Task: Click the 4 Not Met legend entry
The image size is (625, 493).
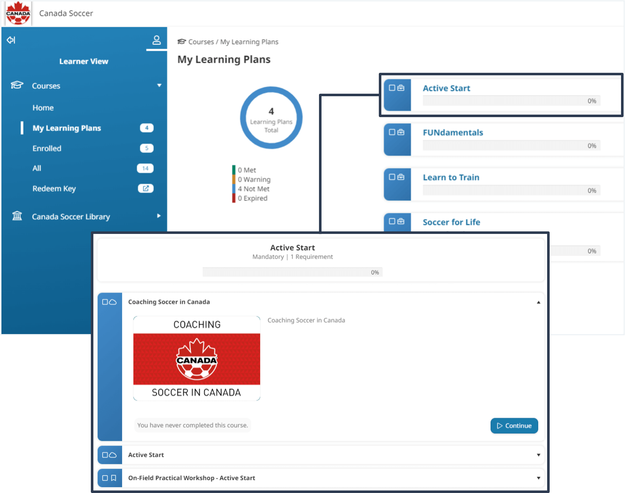Action: coord(253,189)
